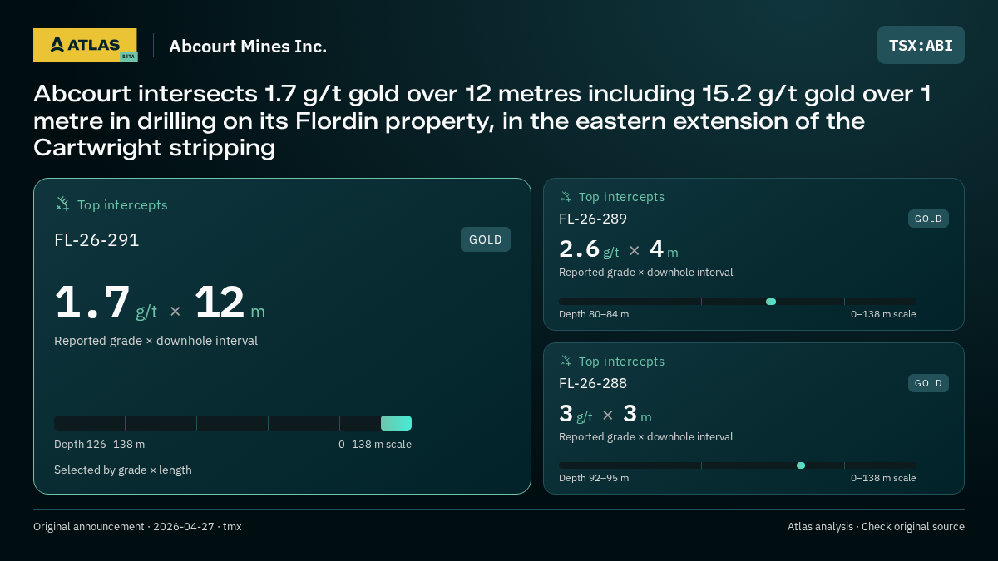This screenshot has width=998, height=561.
Task: Click the 1.7 g/t grade value
Action: click(106, 303)
